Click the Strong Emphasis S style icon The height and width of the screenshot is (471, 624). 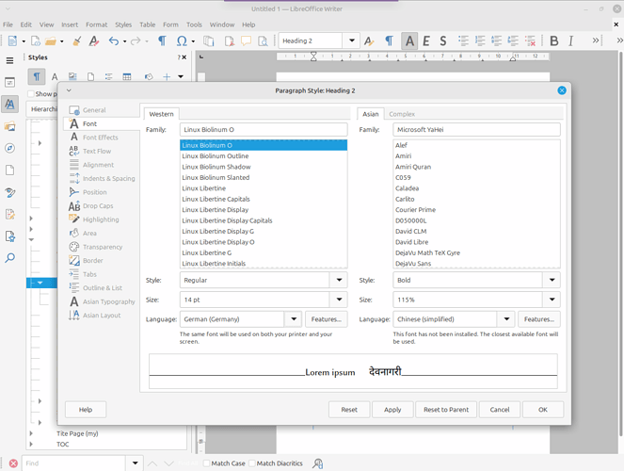click(443, 41)
